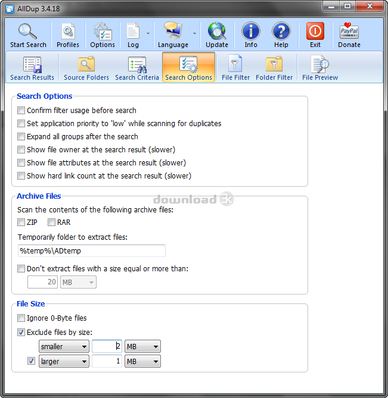Close the AllDup window

(x=370, y=7)
